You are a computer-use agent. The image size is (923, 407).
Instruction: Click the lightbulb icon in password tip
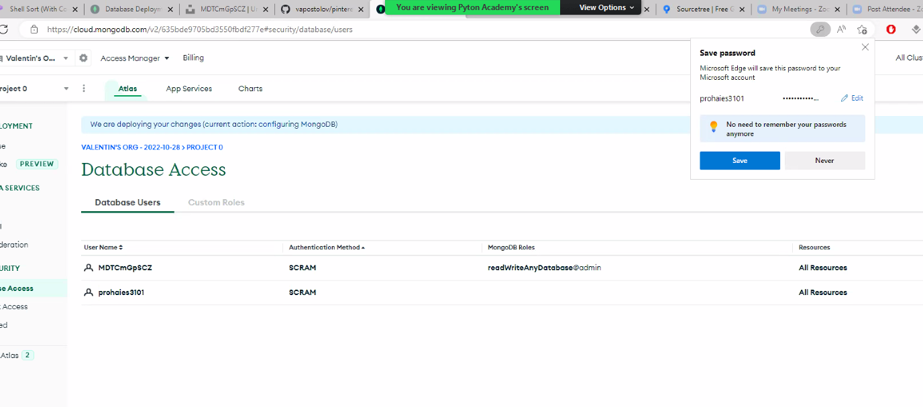coord(714,127)
